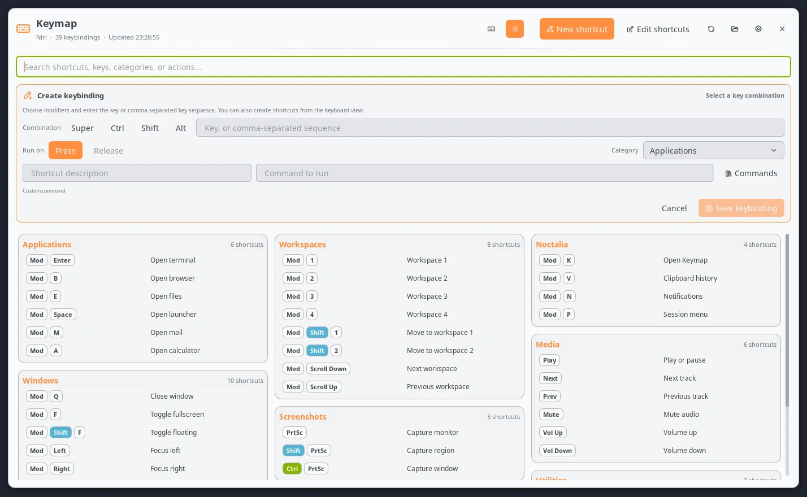This screenshot has width=807, height=497.
Task: Select Move to workspace 2 shortcut
Action: point(400,351)
